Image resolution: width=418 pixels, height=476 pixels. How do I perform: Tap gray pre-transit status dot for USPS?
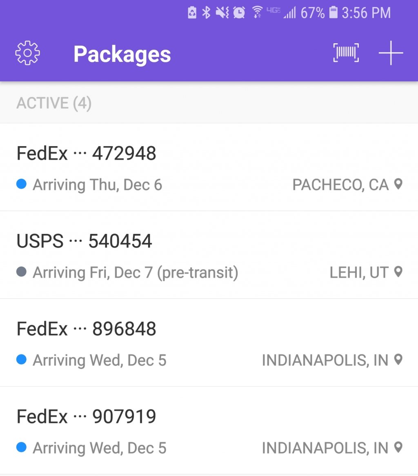point(22,272)
